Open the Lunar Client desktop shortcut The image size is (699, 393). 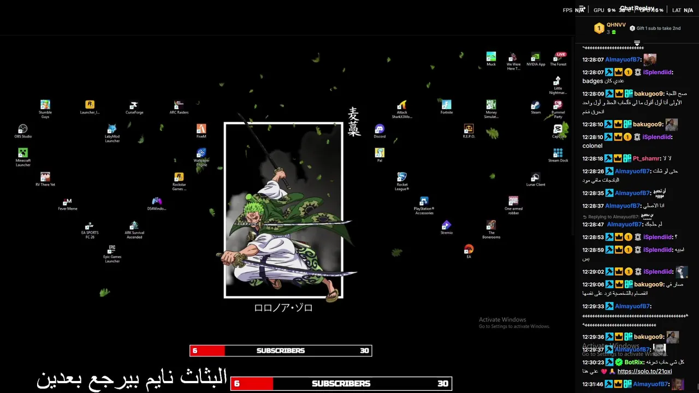pyautogui.click(x=536, y=180)
